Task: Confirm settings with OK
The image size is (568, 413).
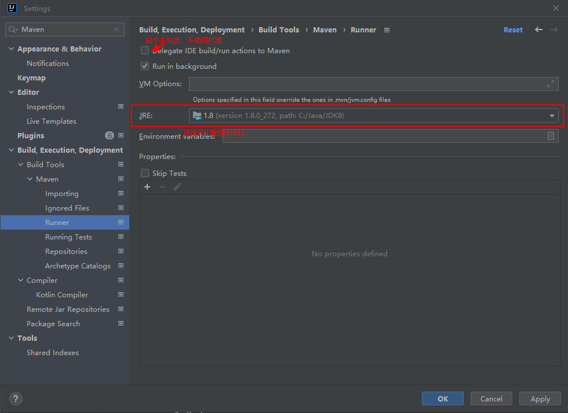Action: tap(443, 399)
